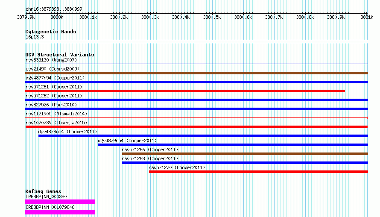Viewport: 380px width, 217px height.
Task: Select the blue nsv571268 variant bar
Action: click(x=245, y=163)
